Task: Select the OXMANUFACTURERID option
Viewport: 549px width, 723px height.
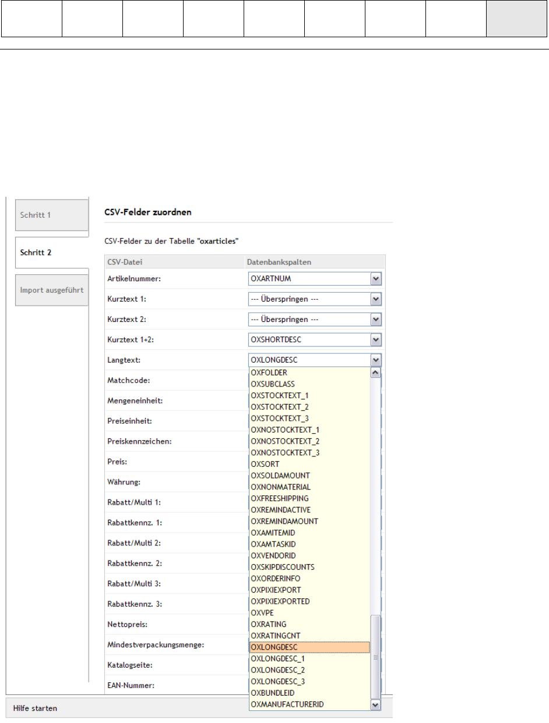Action: click(309, 704)
